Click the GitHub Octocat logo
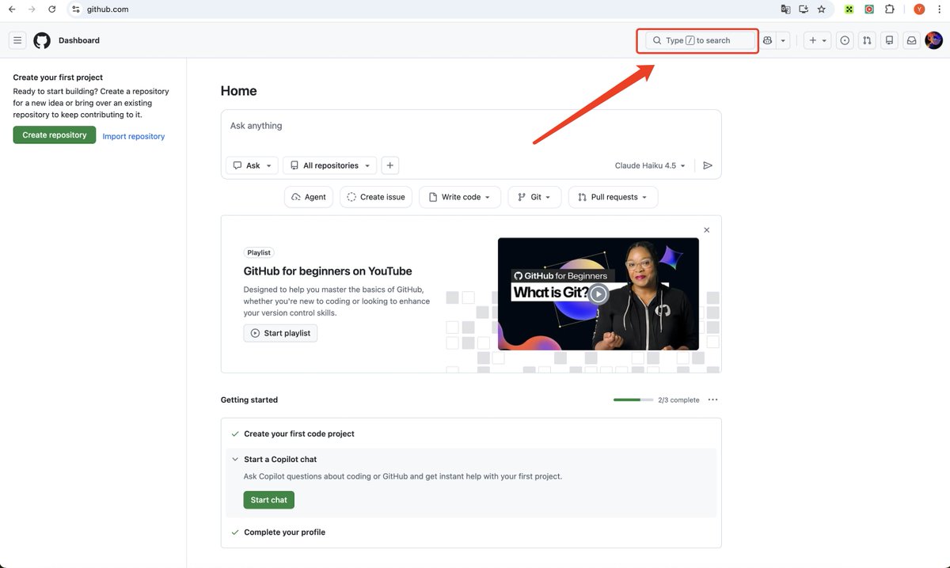Screen dimensions: 950x568 click(42, 40)
